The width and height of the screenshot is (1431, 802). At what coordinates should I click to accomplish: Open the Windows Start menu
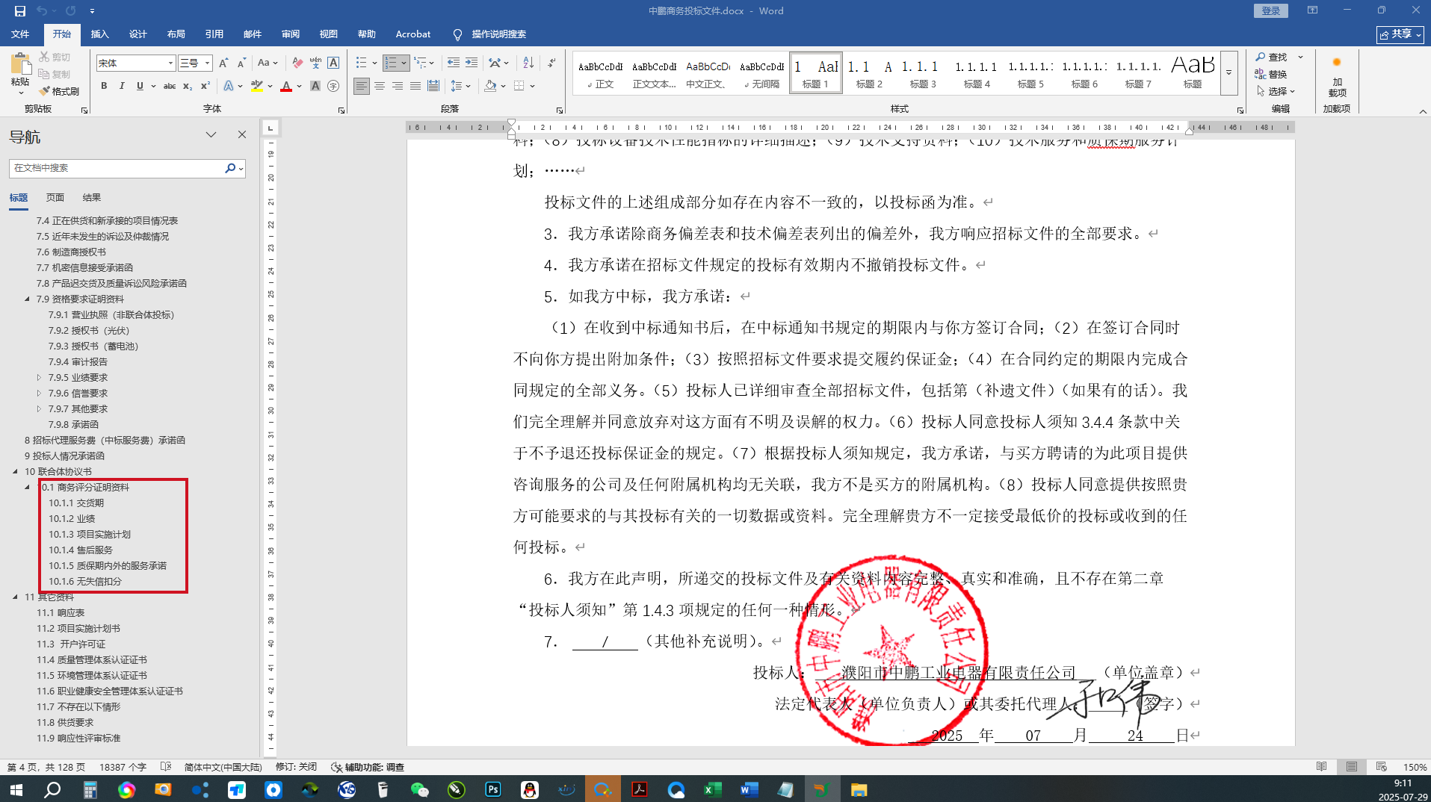click(16, 789)
